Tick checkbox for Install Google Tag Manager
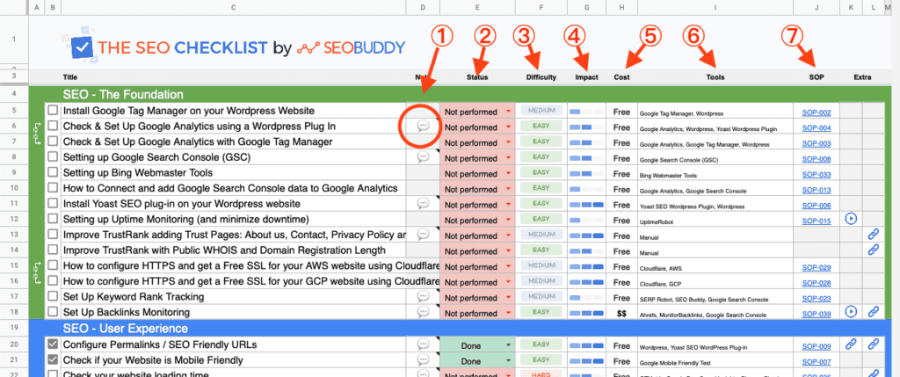Screen dimensions: 900x377 [x=53, y=110]
